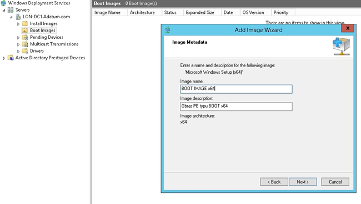Select the Servers tree item
This screenshot has width=361, height=204.
(x=23, y=10)
